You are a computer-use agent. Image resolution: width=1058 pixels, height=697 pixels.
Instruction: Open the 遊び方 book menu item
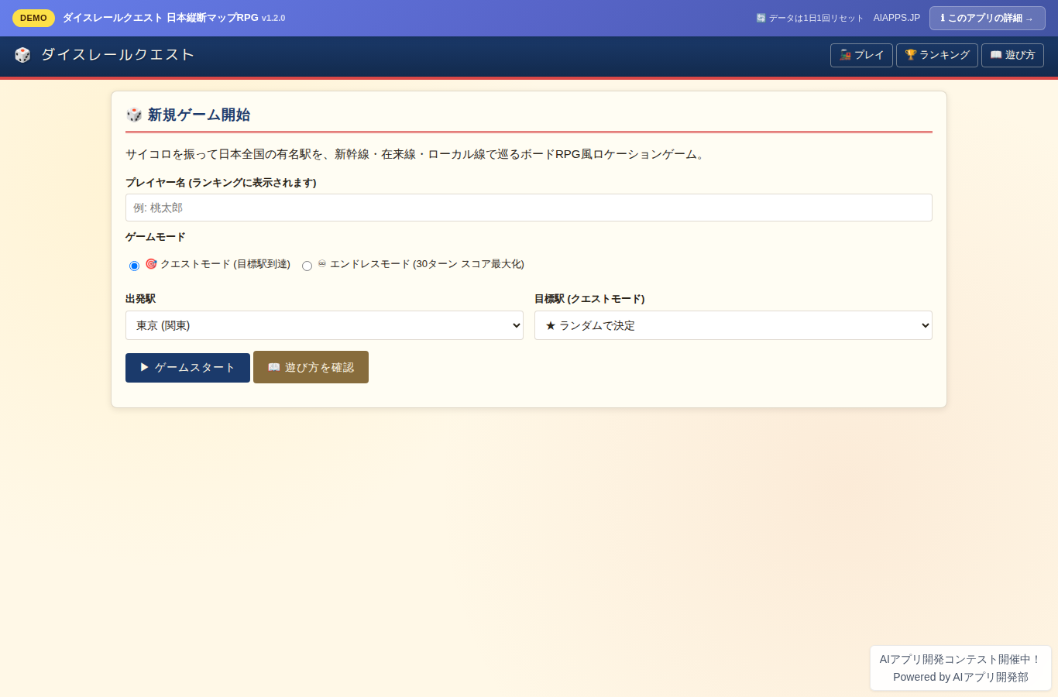click(x=1012, y=55)
